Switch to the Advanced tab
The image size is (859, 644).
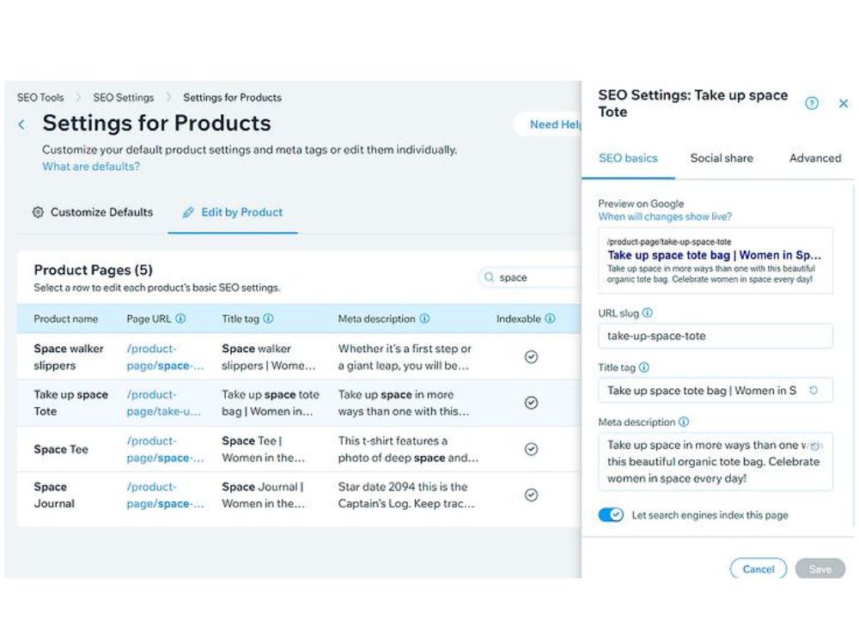click(815, 158)
